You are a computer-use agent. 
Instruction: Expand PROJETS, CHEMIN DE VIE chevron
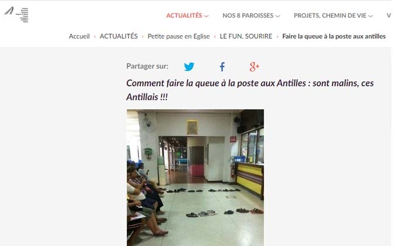371,16
